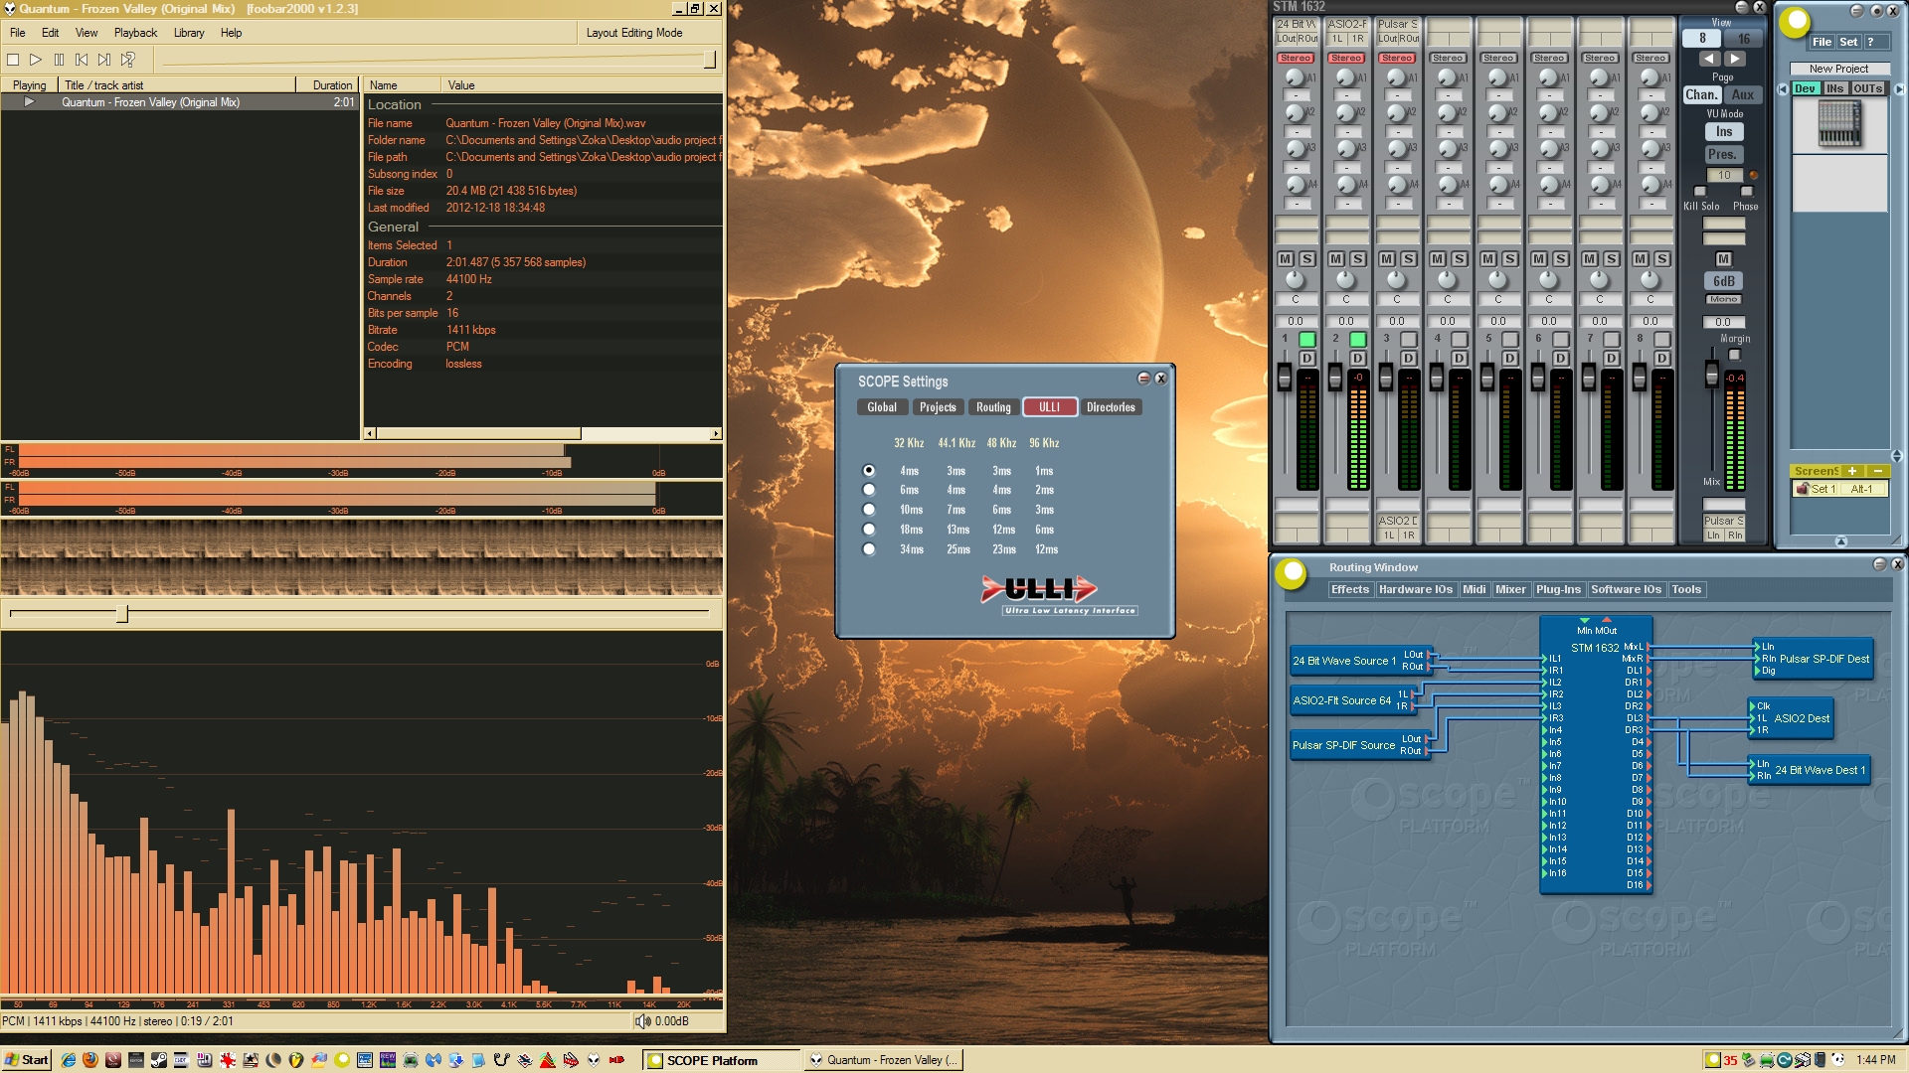Click the Random playback icon in foobar2000
Screen dimensions: 1909x1073
click(x=127, y=60)
